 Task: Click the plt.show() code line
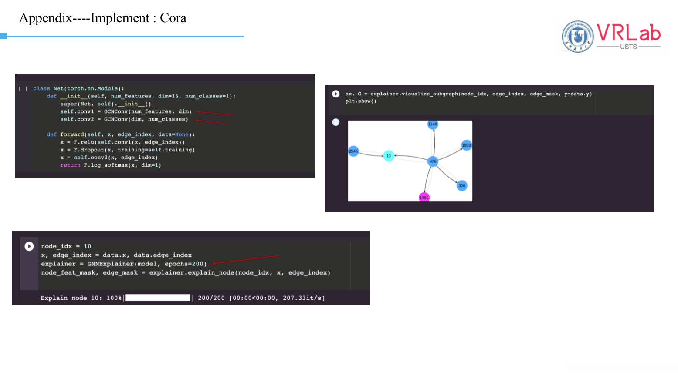click(361, 101)
